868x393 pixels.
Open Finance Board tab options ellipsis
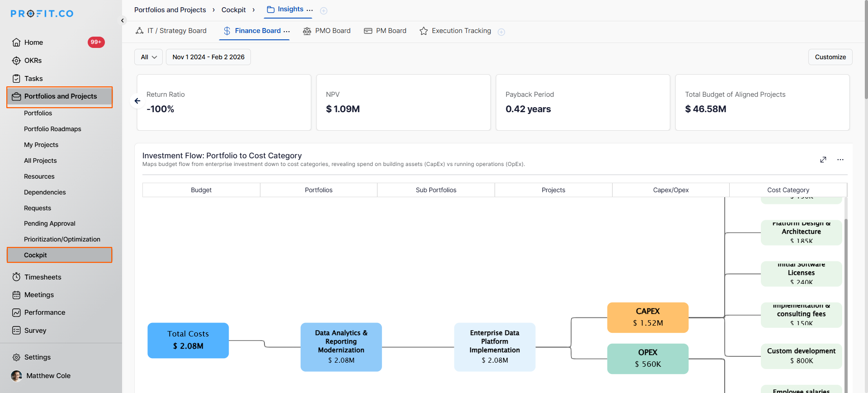(x=287, y=31)
